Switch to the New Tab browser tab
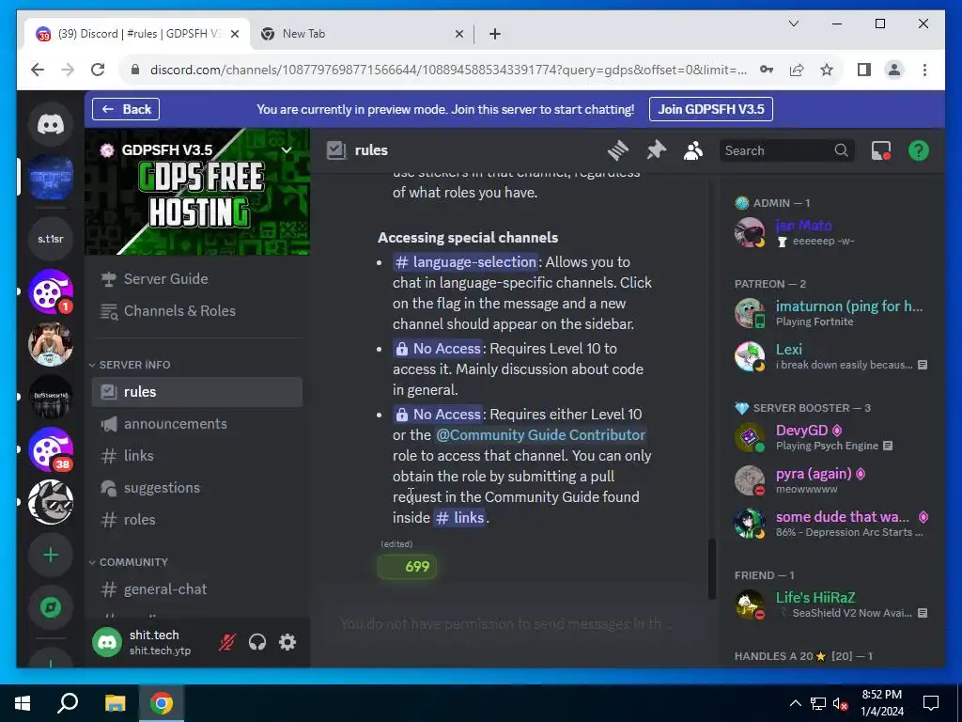 362,34
